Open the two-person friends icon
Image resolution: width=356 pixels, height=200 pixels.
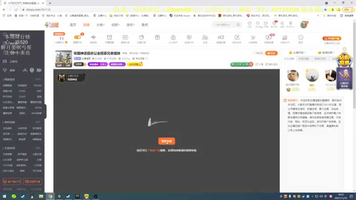click(205, 37)
